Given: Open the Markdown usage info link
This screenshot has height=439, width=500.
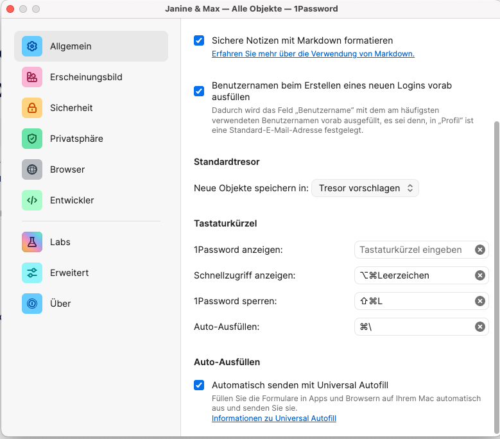Looking at the screenshot, I should 313,54.
